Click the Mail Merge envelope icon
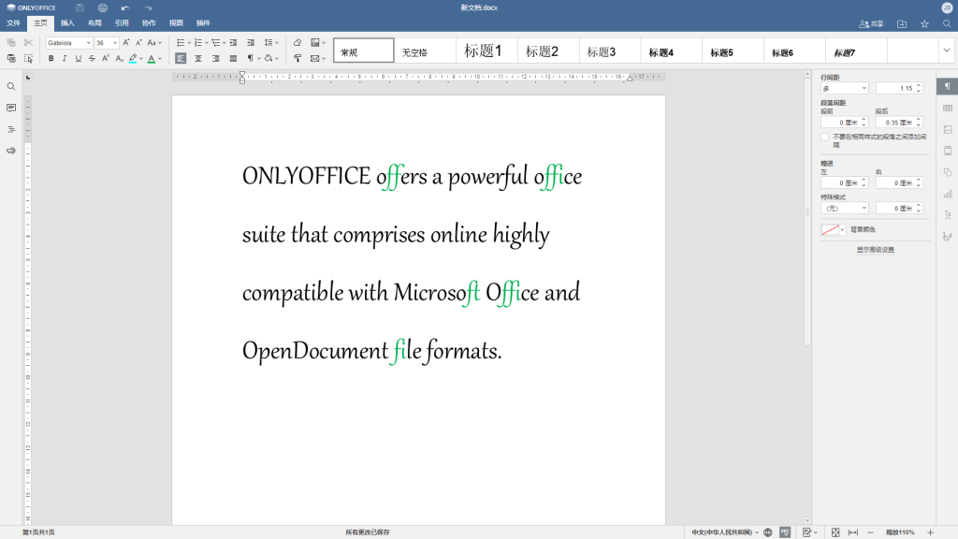The width and height of the screenshot is (958, 539). click(x=315, y=59)
